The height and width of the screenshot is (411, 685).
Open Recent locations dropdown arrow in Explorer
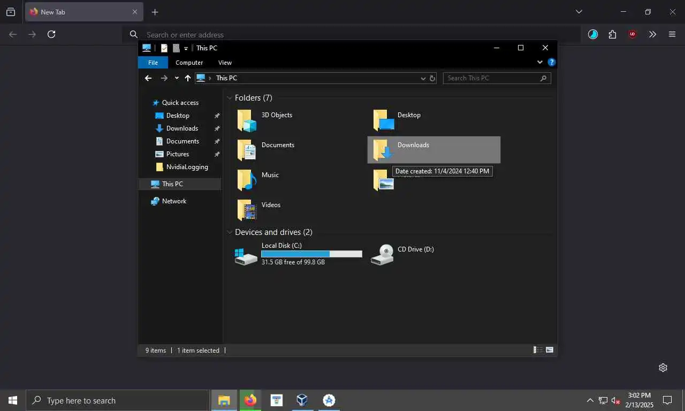pos(177,78)
